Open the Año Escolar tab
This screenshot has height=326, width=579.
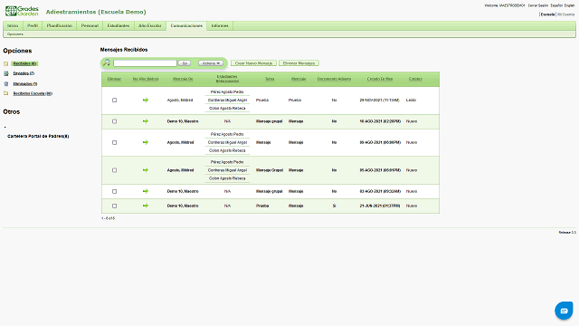[x=150, y=25]
